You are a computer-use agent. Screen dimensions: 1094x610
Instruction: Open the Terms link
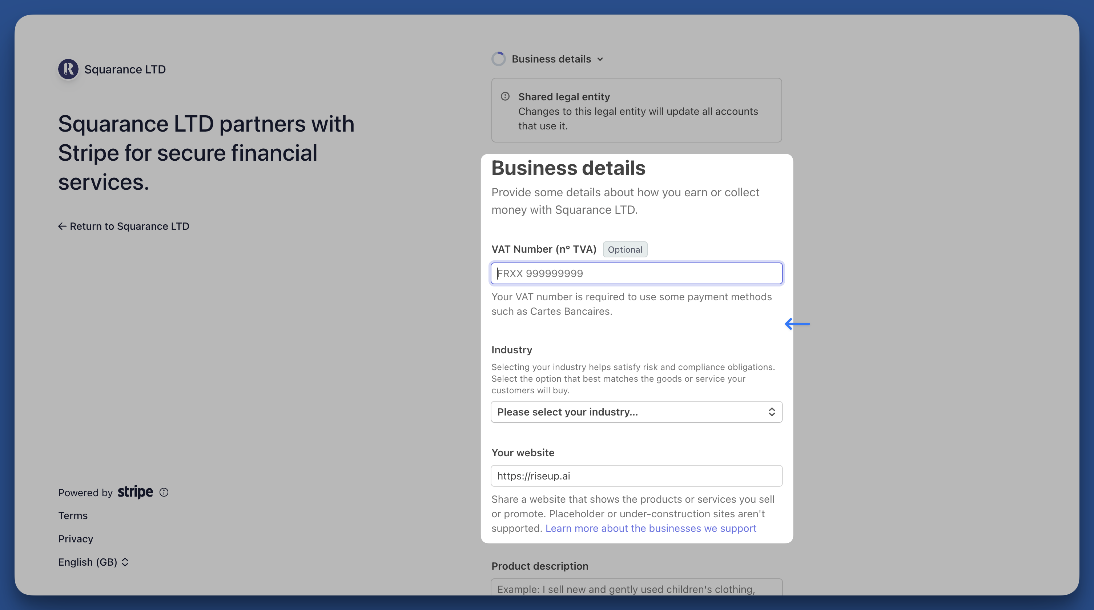point(73,516)
